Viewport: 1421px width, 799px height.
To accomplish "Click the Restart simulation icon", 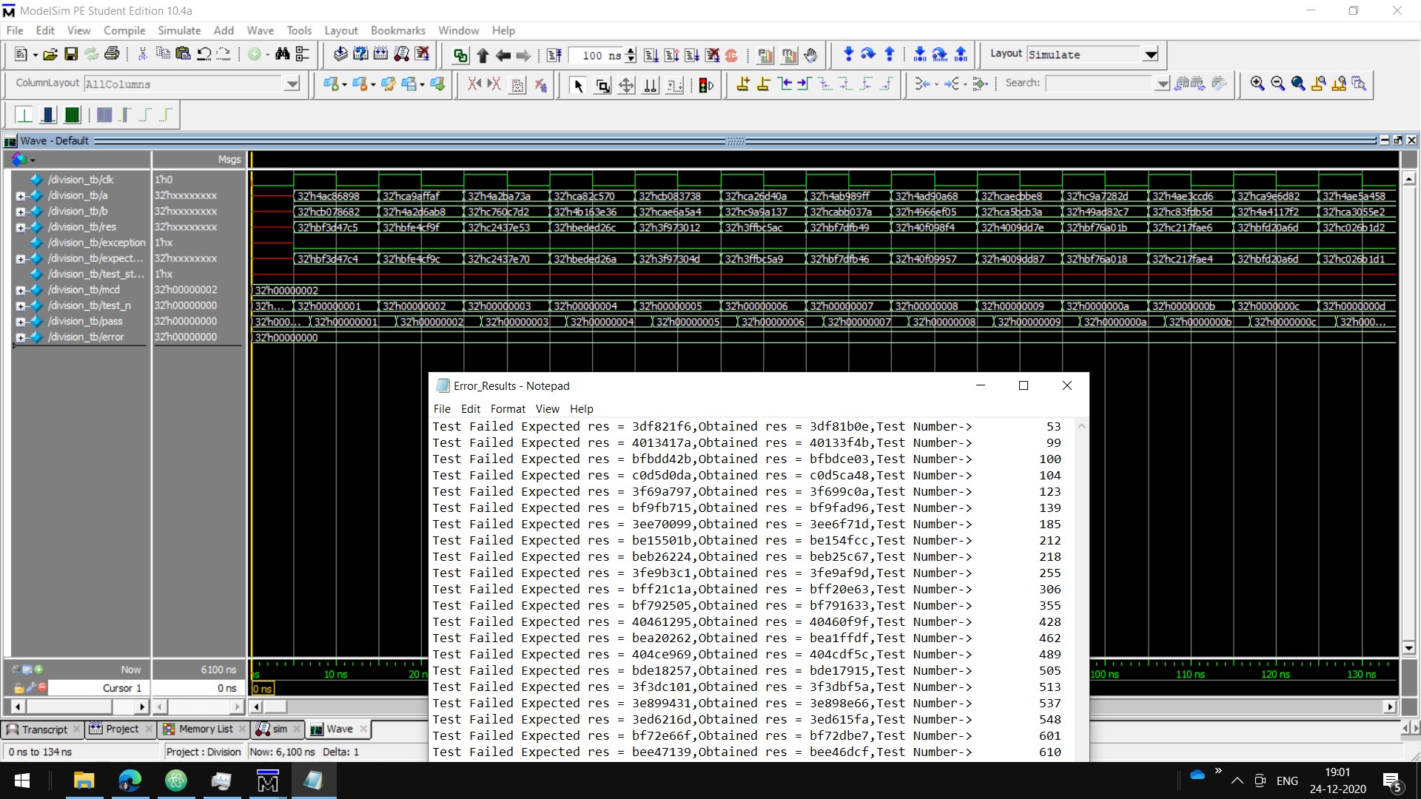I will pos(554,55).
